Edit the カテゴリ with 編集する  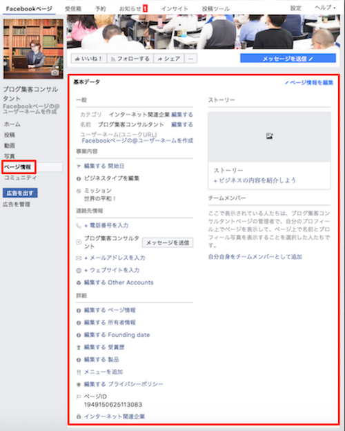[x=182, y=115]
